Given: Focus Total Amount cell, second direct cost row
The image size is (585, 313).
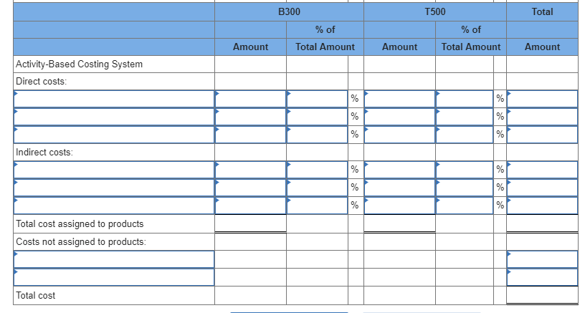Looking at the screenshot, I should point(542,117).
